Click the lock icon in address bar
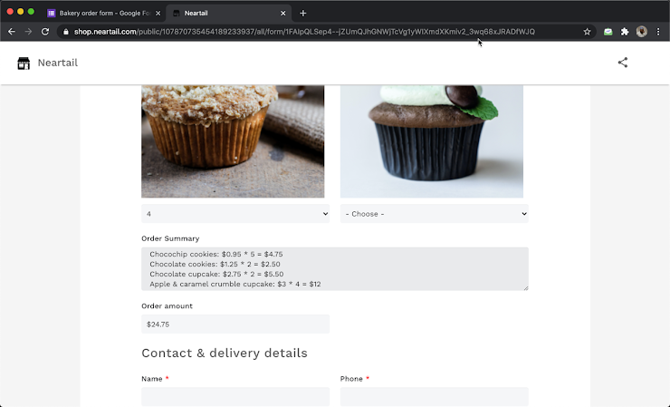The width and height of the screenshot is (670, 407). click(x=66, y=32)
